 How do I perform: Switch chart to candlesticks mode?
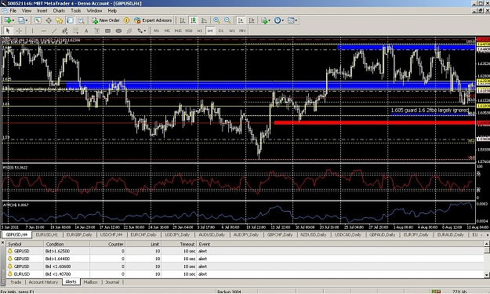click(194, 20)
